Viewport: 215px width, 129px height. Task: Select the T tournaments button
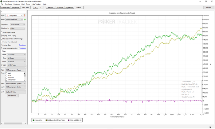(x=41, y=8)
